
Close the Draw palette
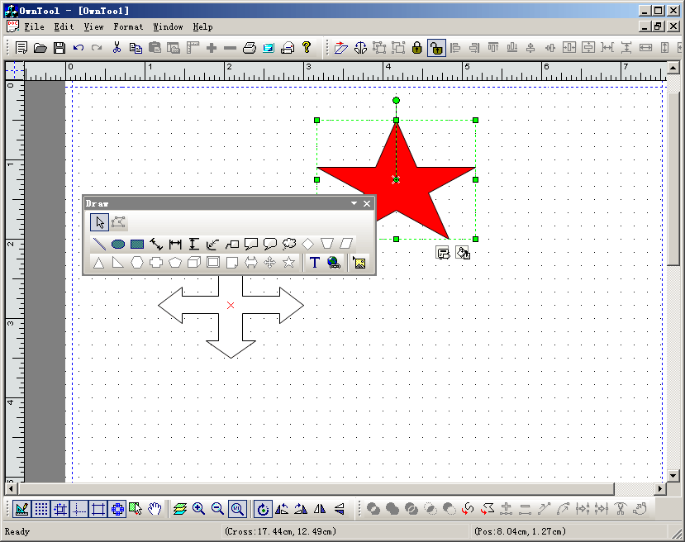click(x=367, y=203)
